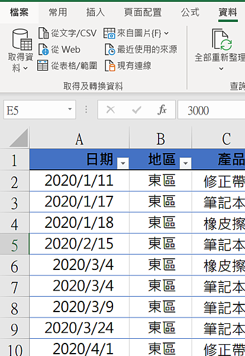Expand the 全部重新整理 dropdown chevron
The height and width of the screenshot is (356, 245).
click(x=221, y=69)
